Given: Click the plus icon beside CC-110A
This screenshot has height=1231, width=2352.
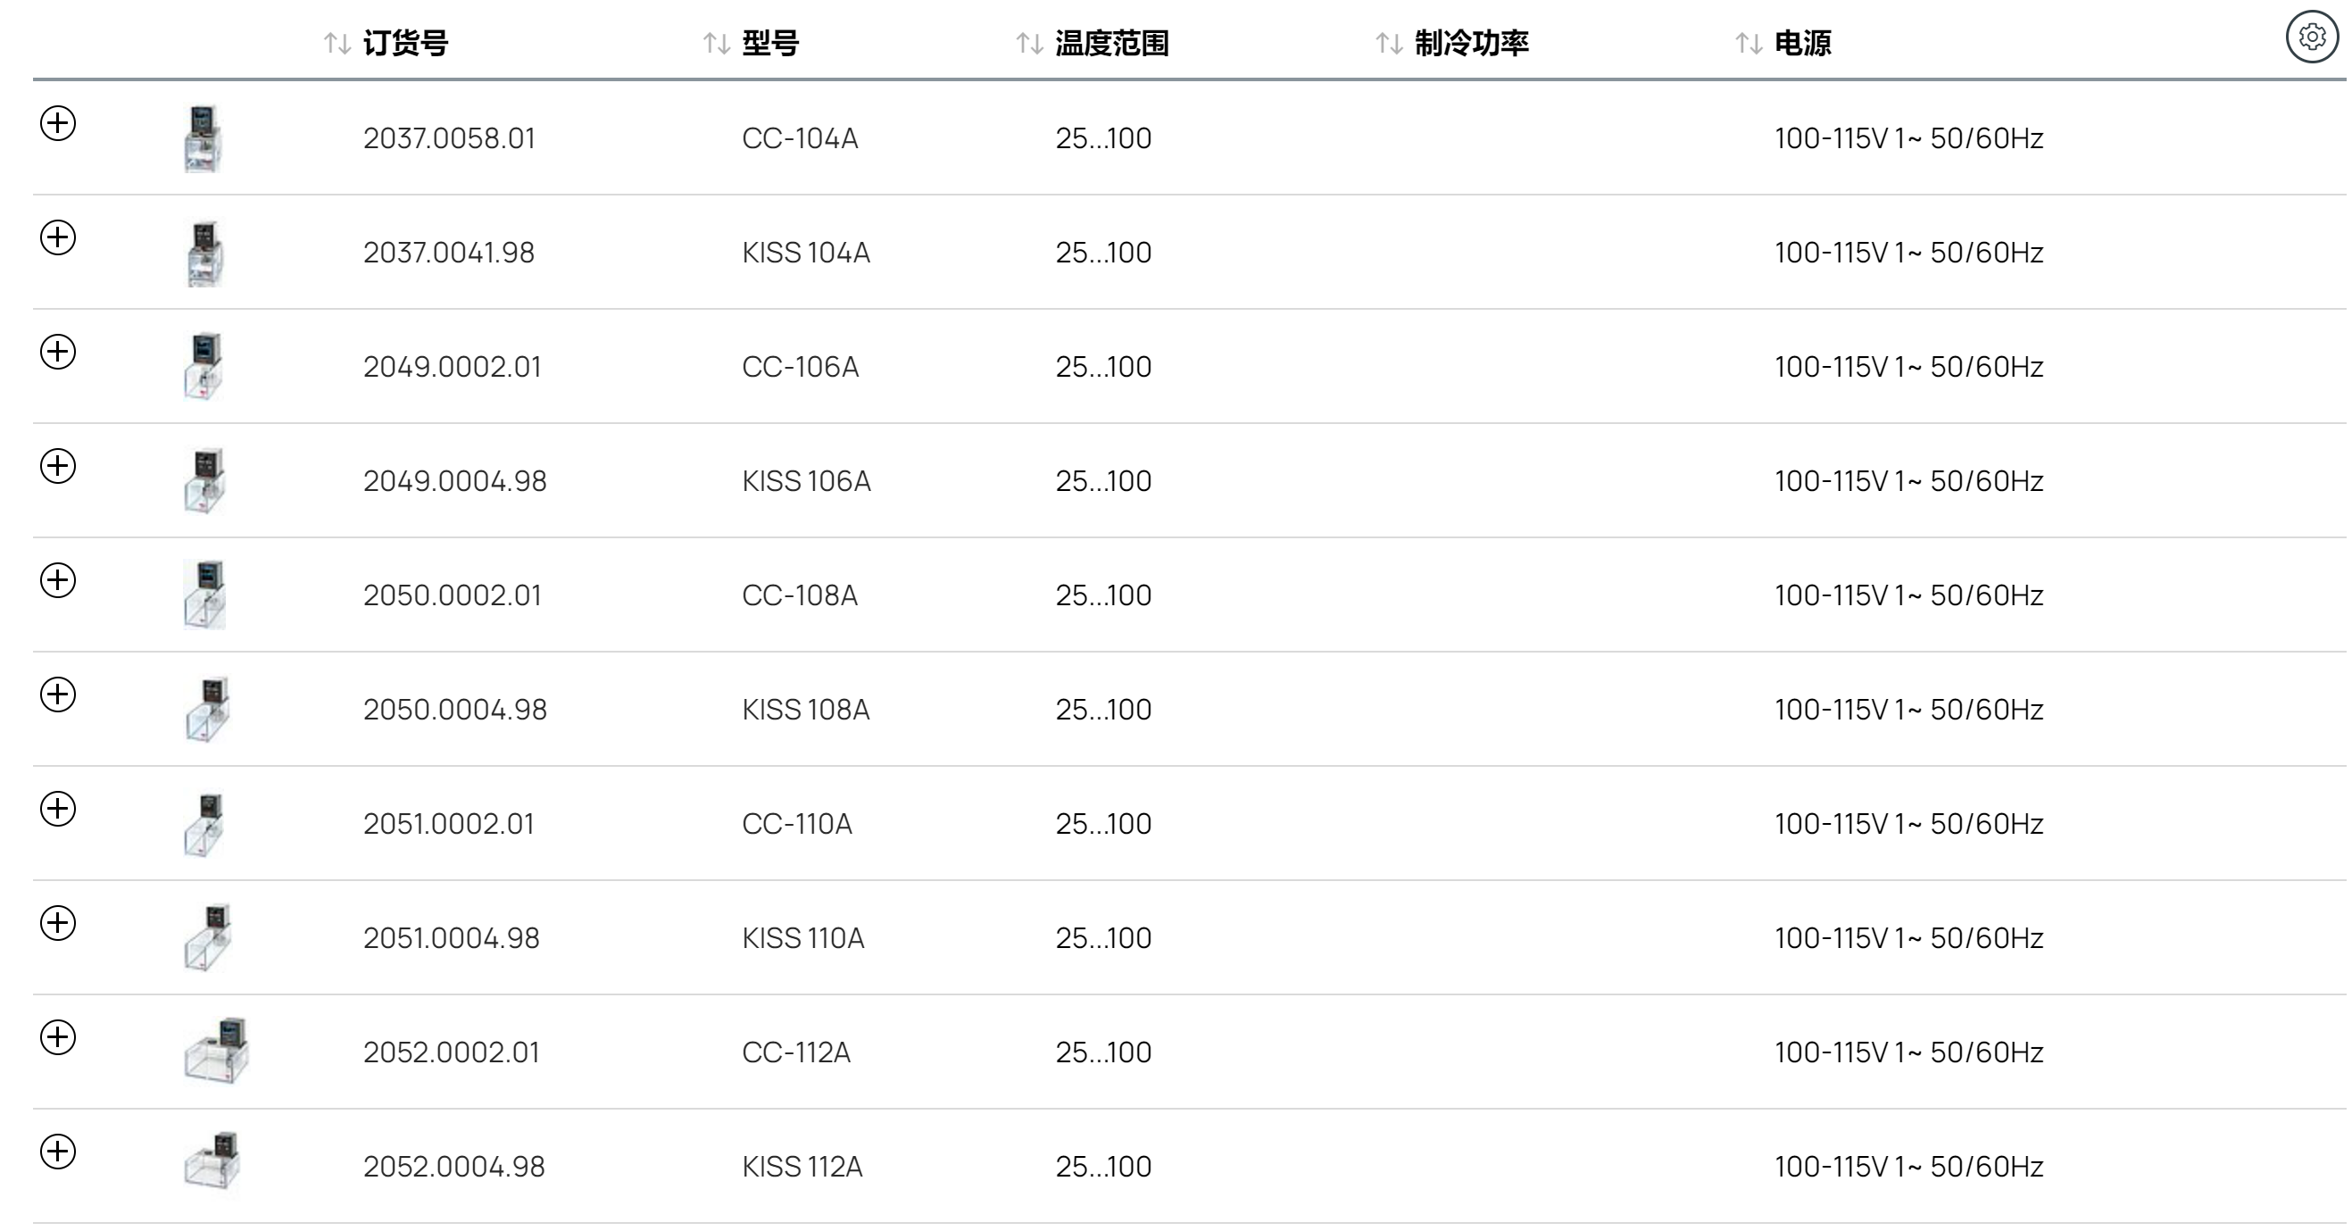Looking at the screenshot, I should pos(57,808).
